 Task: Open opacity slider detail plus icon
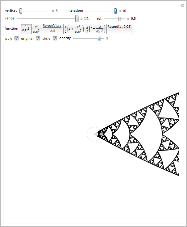(107, 39)
